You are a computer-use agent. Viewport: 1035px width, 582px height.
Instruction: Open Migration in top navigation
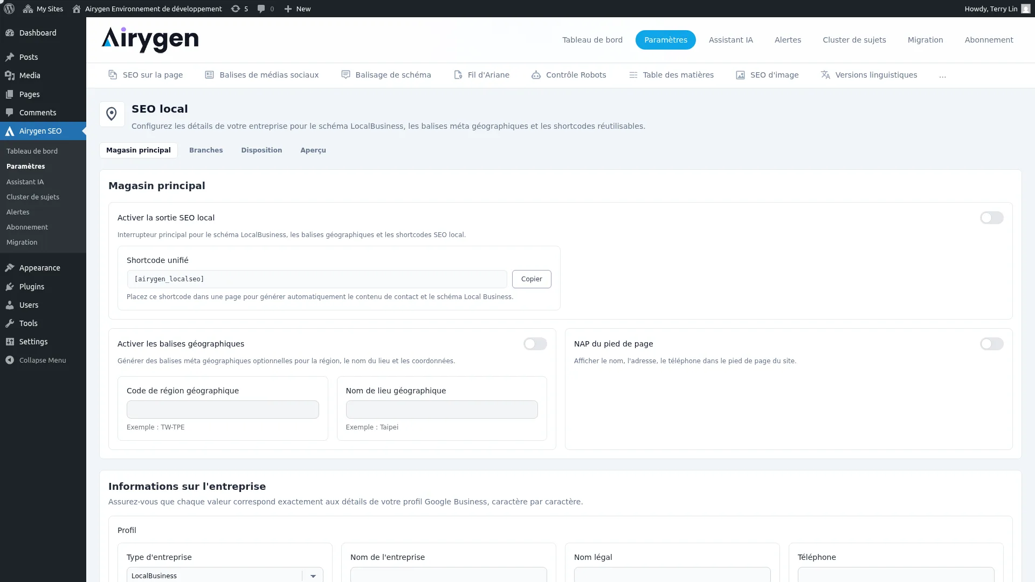pos(925,40)
